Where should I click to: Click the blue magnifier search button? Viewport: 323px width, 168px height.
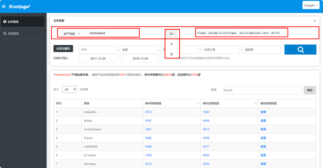click(300, 50)
